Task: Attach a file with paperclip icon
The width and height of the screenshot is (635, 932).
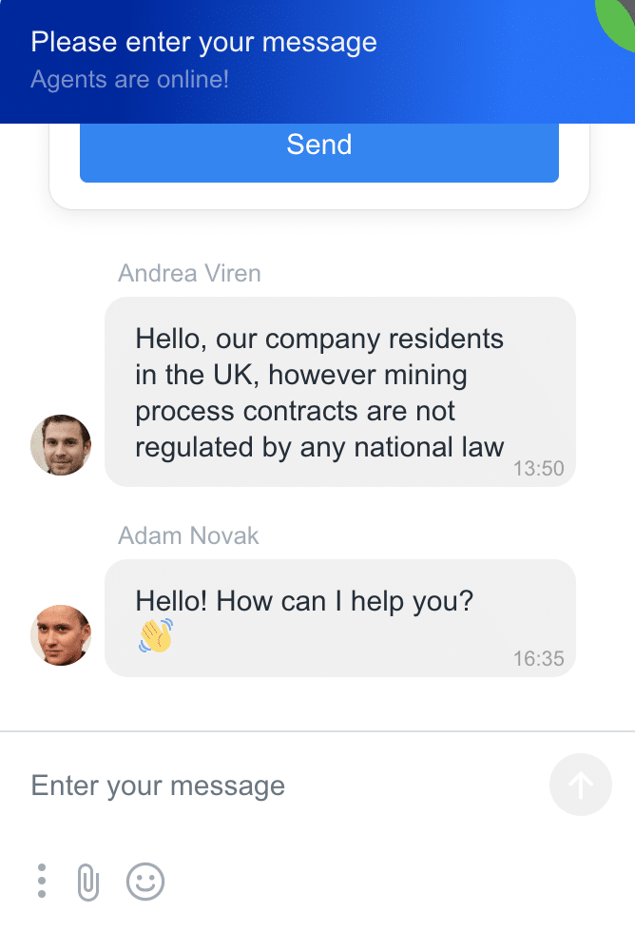Action: click(87, 883)
